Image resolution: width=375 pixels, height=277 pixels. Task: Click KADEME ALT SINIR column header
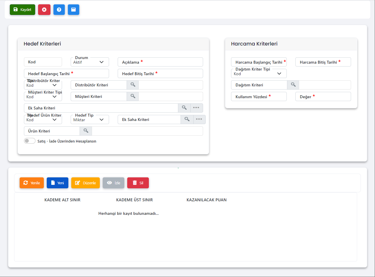[62, 200]
